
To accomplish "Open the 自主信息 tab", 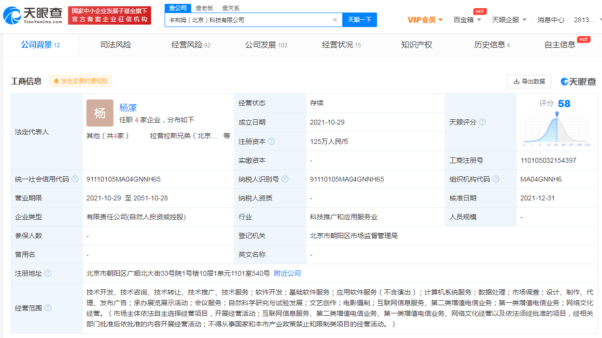I will pyautogui.click(x=560, y=45).
